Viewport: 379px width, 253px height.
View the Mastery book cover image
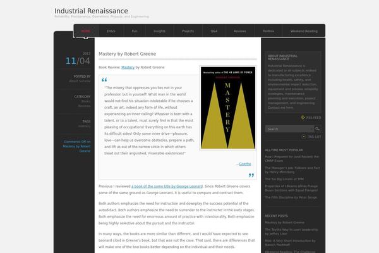coord(228,108)
